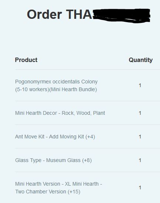Image resolution: width=160 pixels, height=203 pixels.
Task: Open the XL Mini Hearth Version link
Action: tap(59, 188)
